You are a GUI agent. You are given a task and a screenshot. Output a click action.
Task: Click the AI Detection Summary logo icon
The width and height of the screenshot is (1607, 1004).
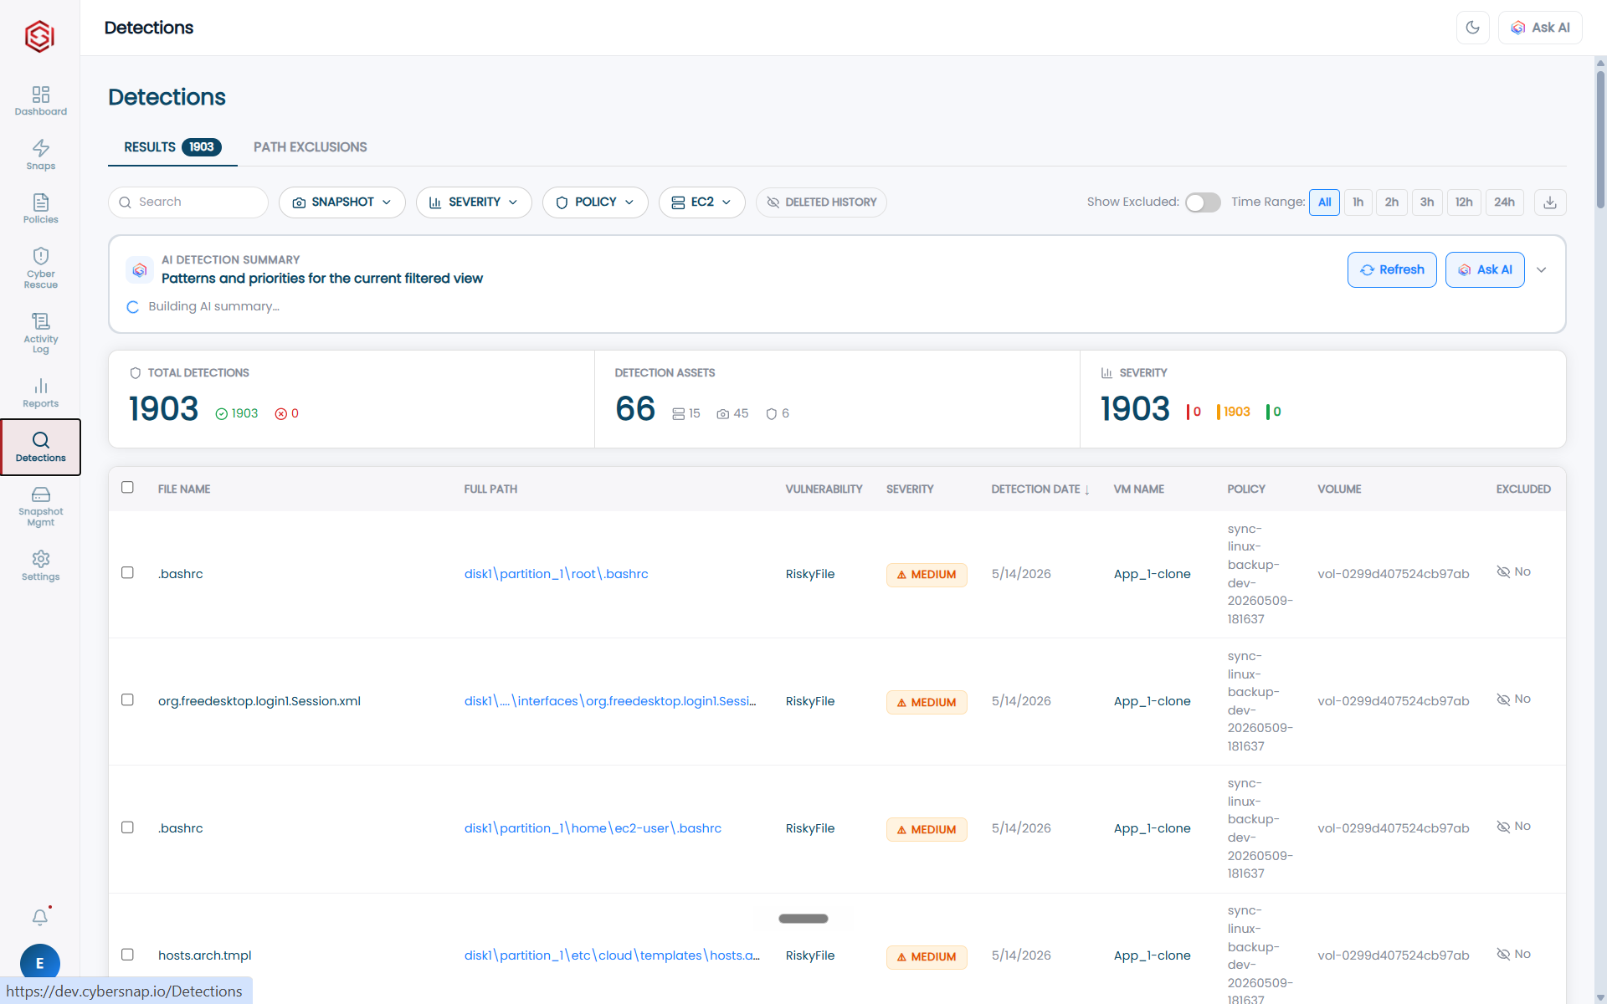[140, 269]
